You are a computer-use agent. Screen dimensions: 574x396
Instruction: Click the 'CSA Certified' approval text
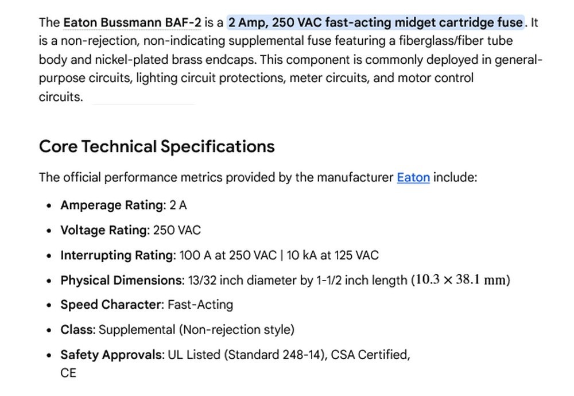370,355
